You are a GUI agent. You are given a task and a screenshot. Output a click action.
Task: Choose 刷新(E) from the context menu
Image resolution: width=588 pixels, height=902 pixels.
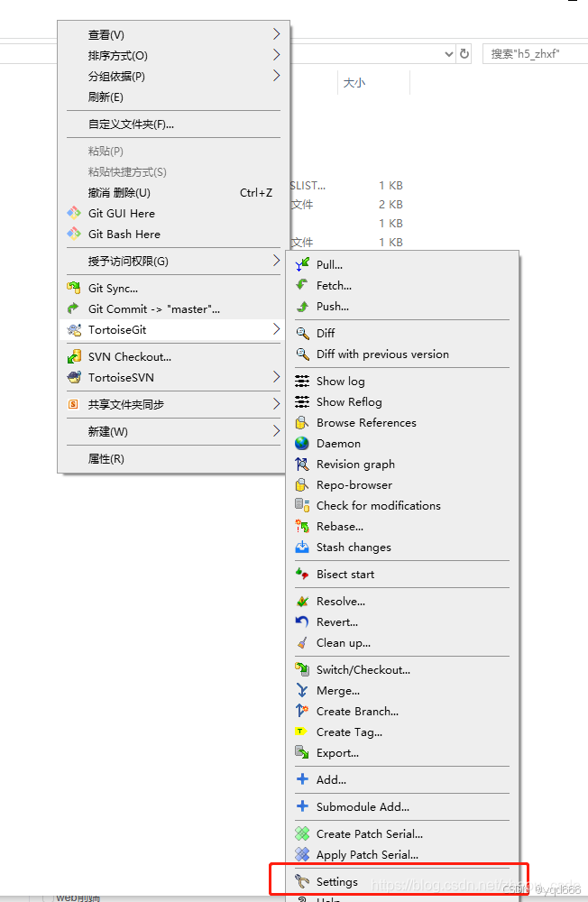tap(173, 97)
